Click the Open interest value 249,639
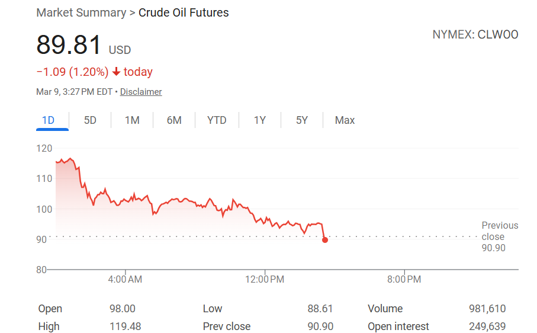Screen dimensions: 537x333 [487, 326]
